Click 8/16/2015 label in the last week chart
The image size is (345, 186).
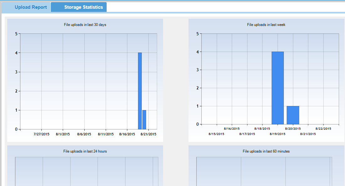[232, 129]
